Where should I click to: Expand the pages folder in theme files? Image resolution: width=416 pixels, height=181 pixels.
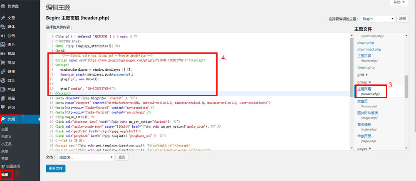click(364, 149)
